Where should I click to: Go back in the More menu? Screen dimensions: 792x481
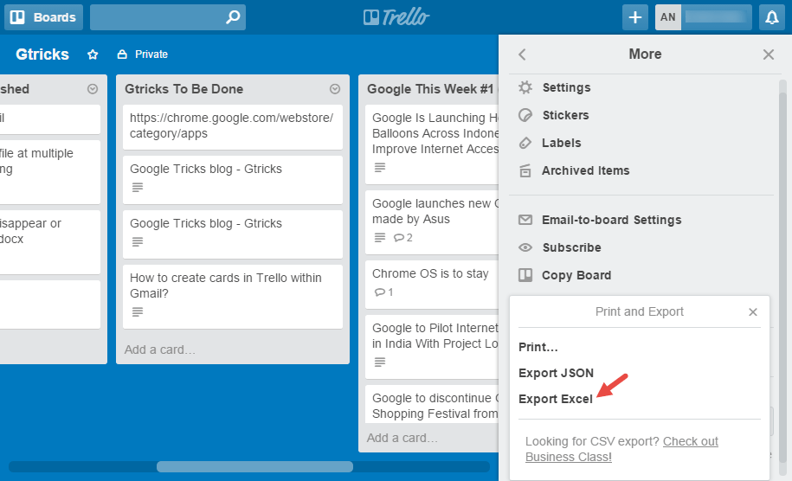522,55
